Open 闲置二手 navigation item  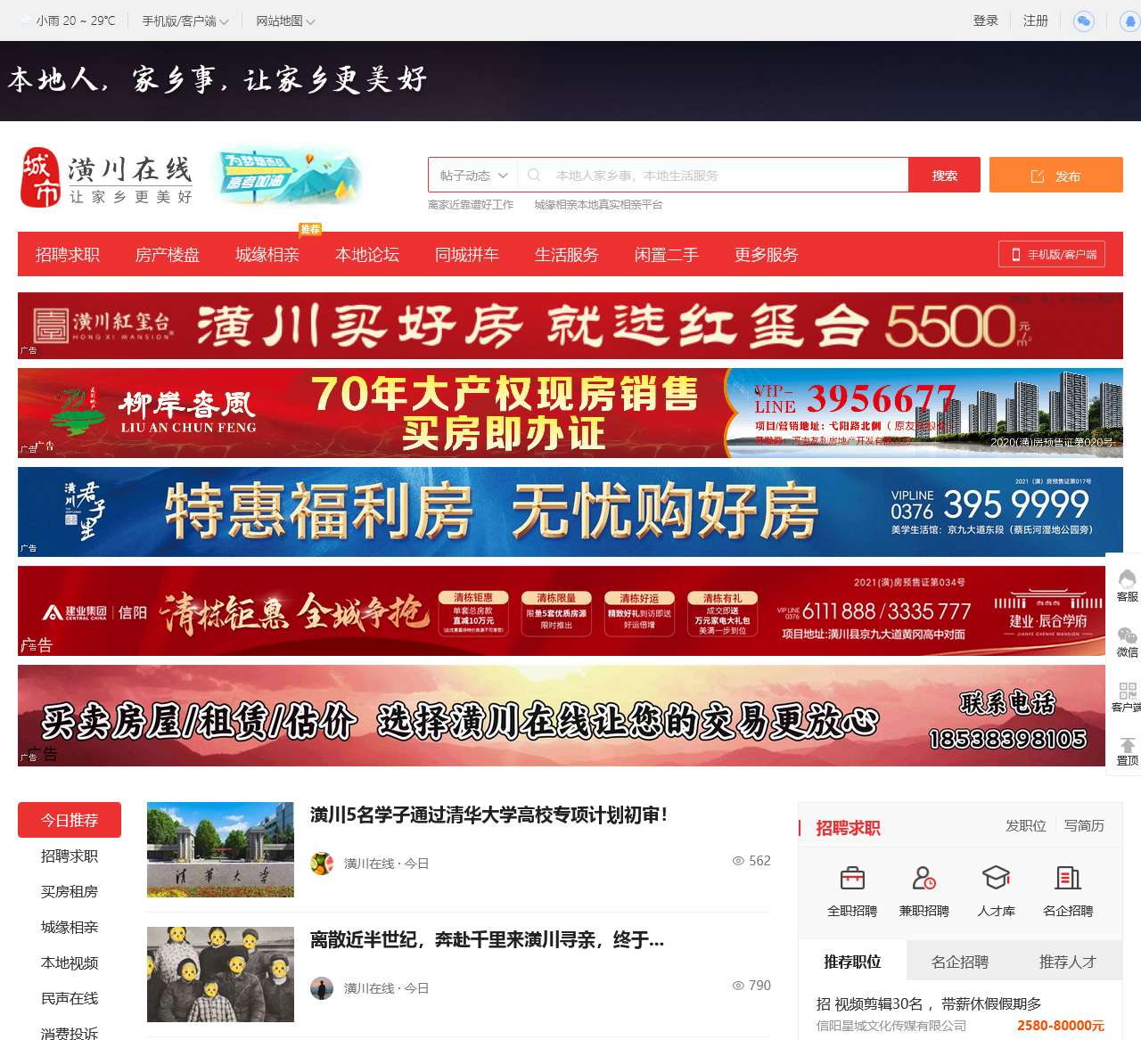667,255
